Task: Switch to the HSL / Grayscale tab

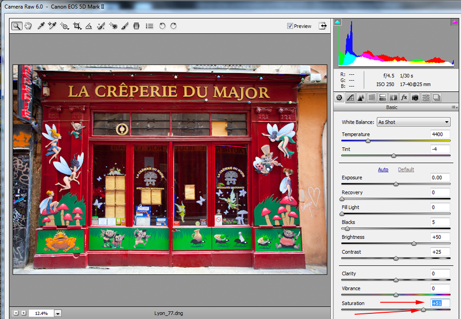Action: (372, 97)
